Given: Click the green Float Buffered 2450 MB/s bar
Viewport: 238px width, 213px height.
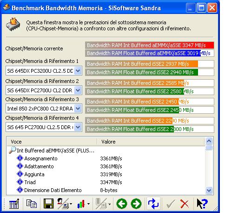Looking at the screenshot, I should click(150, 110).
